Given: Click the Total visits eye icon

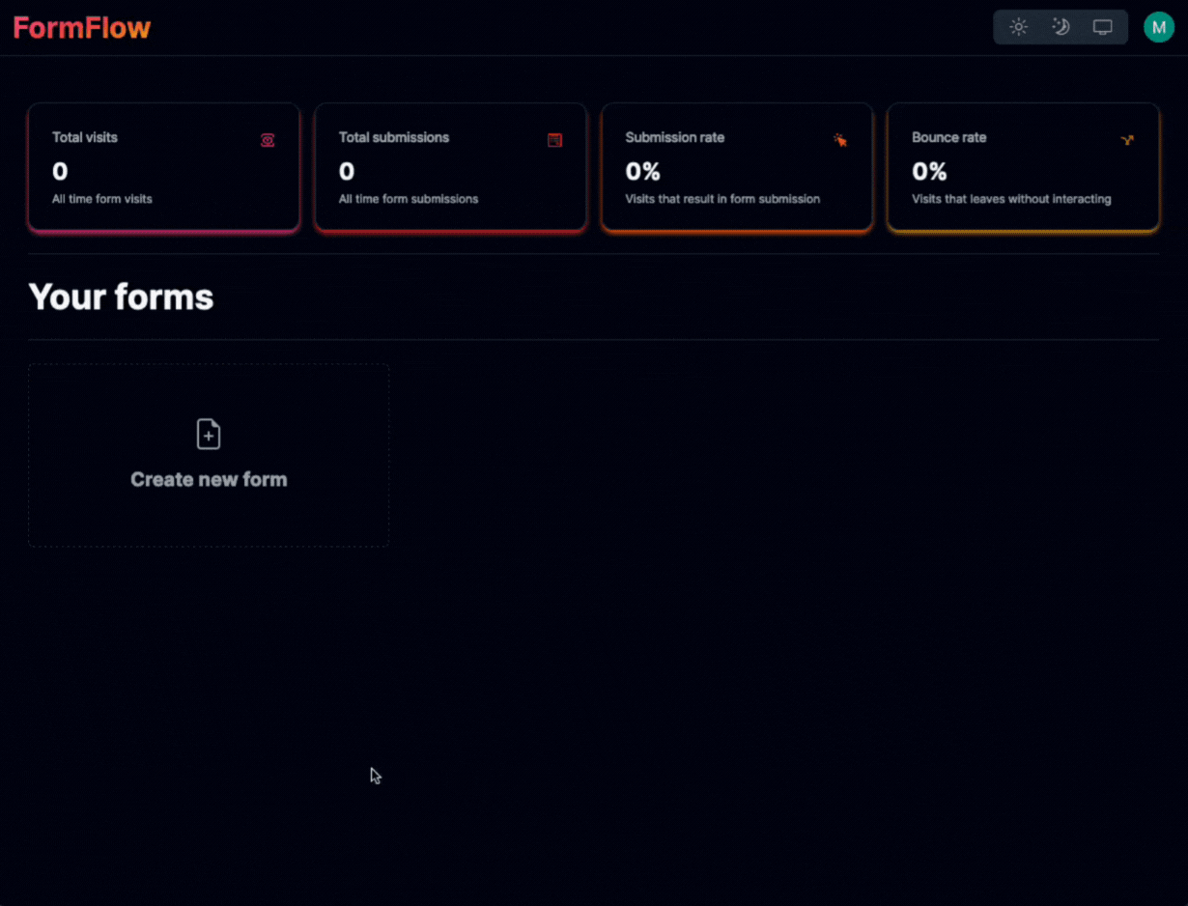Looking at the screenshot, I should click(268, 140).
